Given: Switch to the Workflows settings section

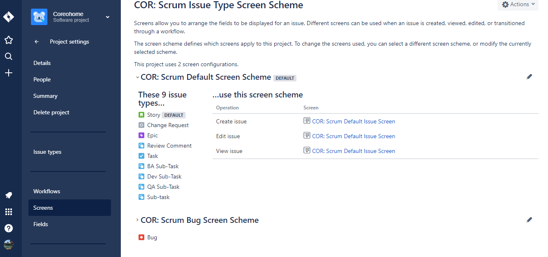Looking at the screenshot, I should 47,191.
